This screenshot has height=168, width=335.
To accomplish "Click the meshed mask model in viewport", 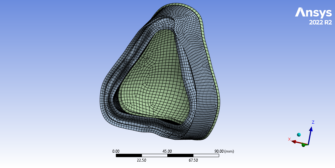I will point(160,72).
